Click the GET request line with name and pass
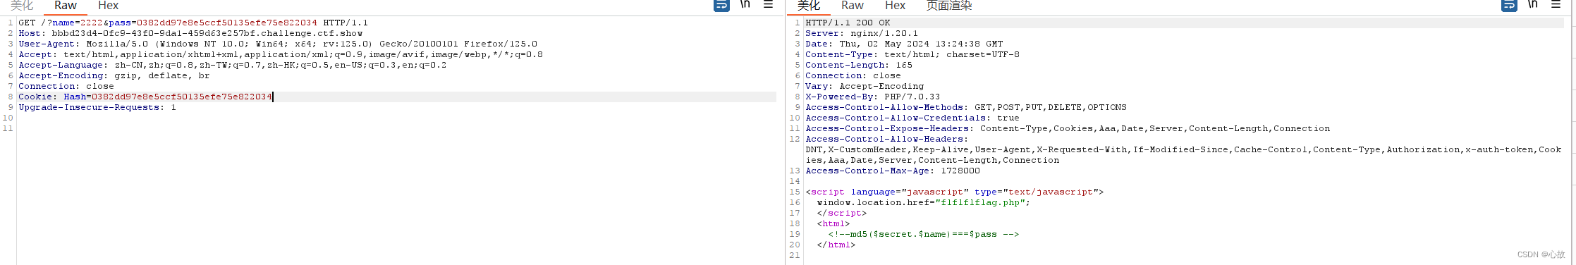Viewport: 1576px width, 265px height. 193,23
